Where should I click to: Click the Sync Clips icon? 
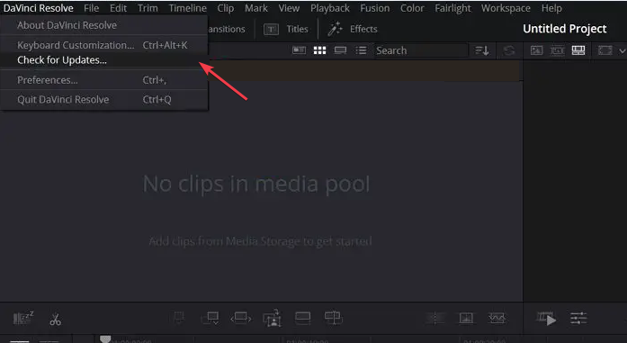point(508,50)
